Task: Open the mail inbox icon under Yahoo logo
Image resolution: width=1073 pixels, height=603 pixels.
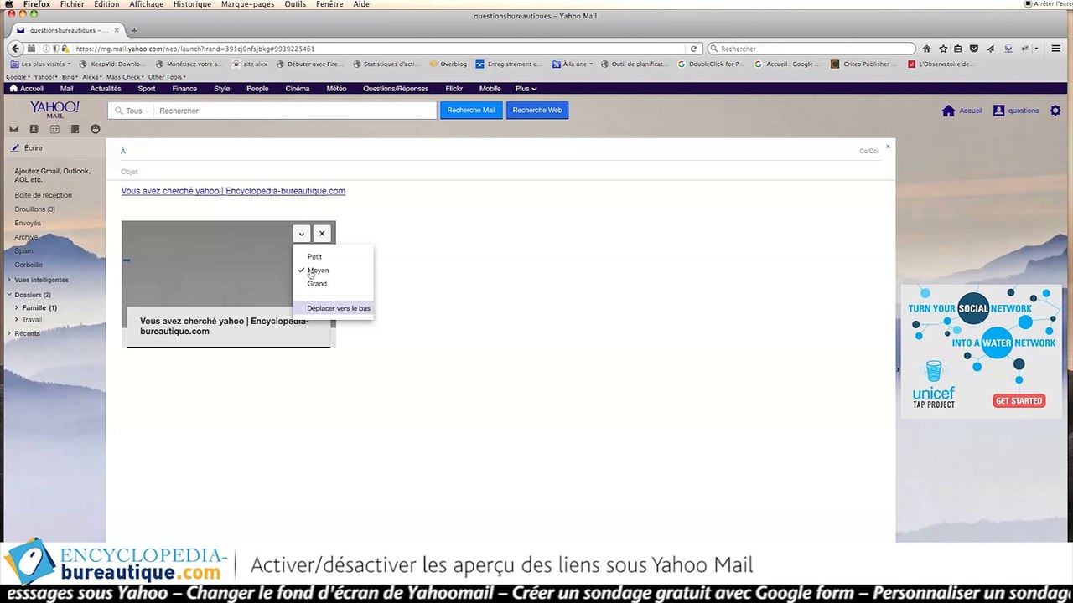Action: click(13, 129)
